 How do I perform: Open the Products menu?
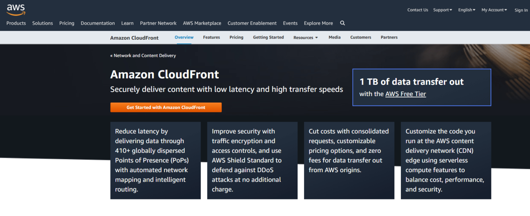point(16,23)
